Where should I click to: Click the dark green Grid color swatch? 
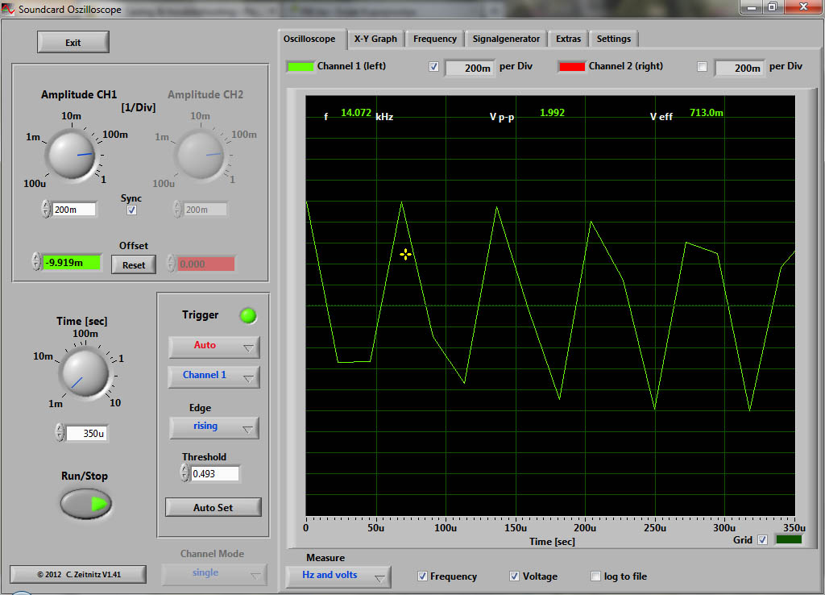tap(788, 539)
